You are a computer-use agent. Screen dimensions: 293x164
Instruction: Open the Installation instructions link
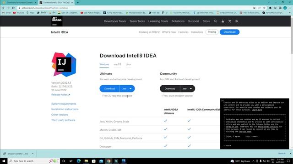click(65, 109)
